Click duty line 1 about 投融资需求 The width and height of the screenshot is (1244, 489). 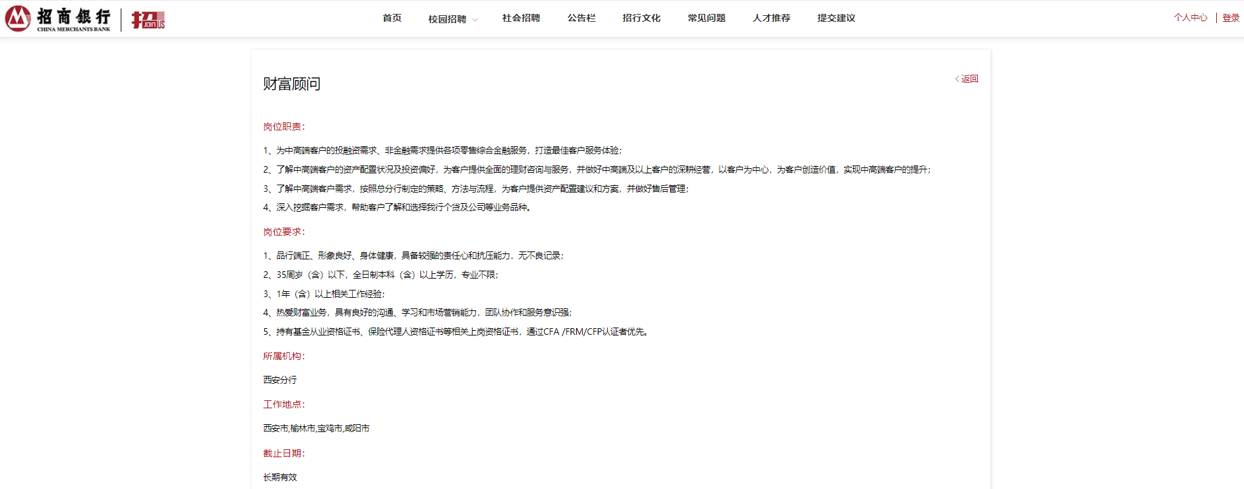tap(443, 150)
